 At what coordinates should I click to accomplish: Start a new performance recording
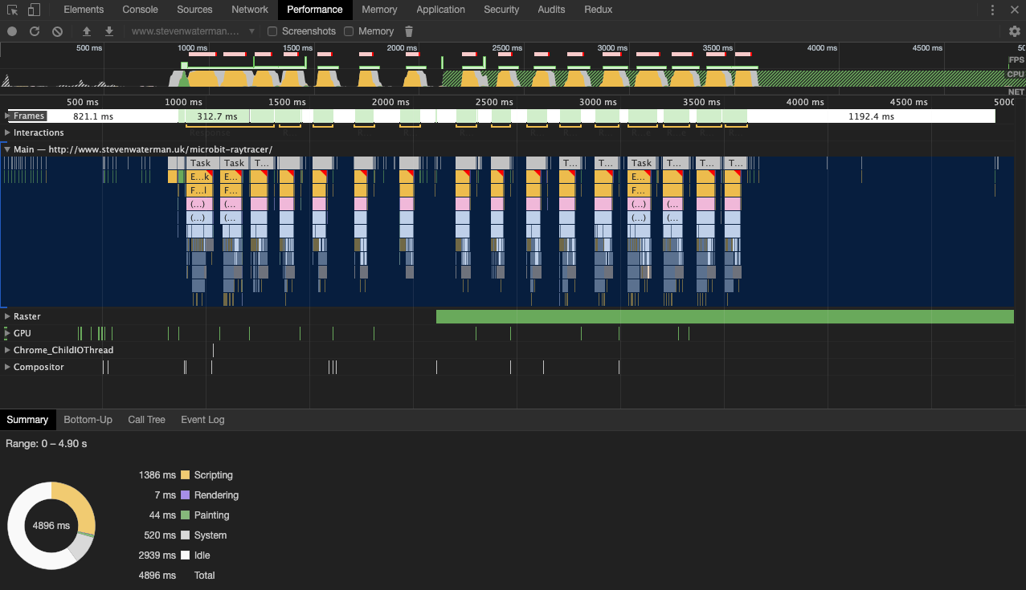click(11, 31)
